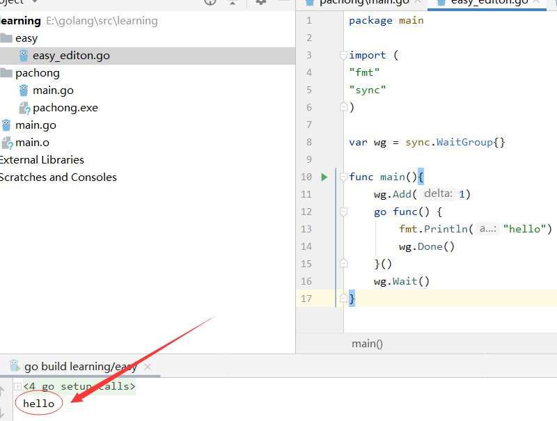Collapse the import block fold marker
Screen dimensions: 557x421
point(343,55)
